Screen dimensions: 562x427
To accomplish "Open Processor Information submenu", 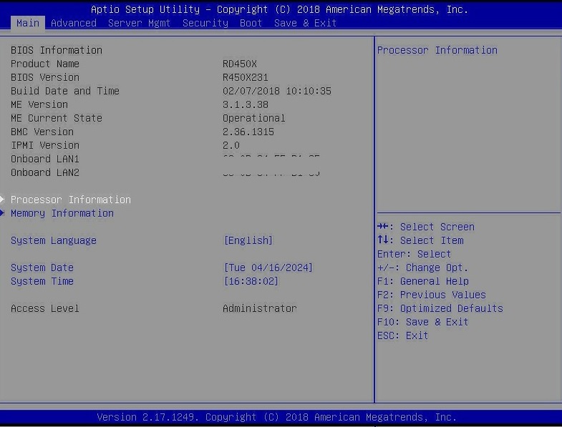I will [71, 200].
